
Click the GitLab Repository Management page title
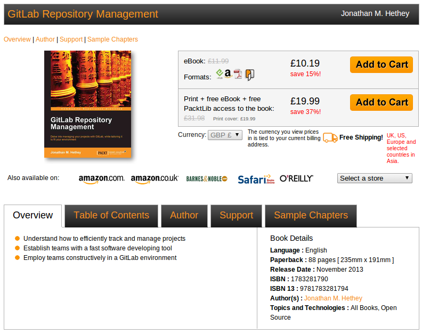click(83, 14)
